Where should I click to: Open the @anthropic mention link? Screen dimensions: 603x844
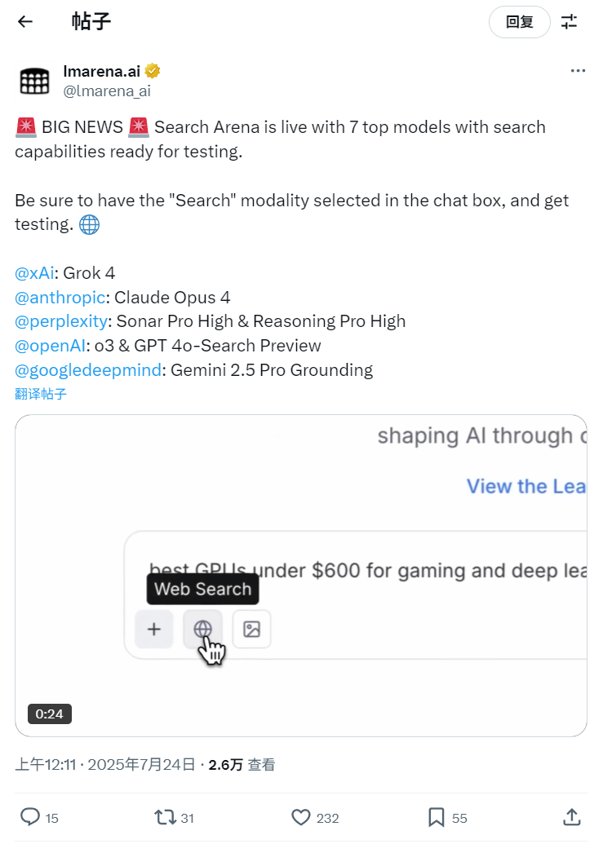(60, 298)
